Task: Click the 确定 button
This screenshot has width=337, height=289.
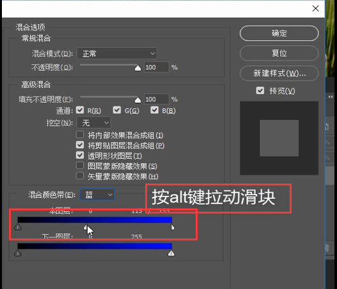Action: (279, 33)
